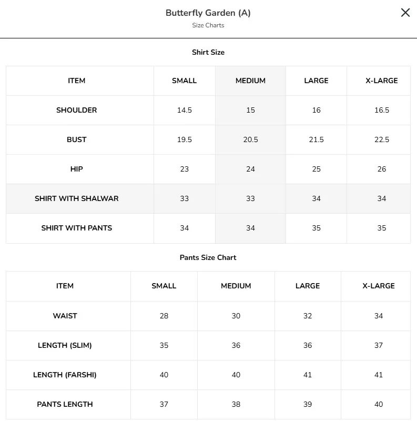
Task: Click the X-LARGE header in Shirt Size table
Action: coord(382,81)
